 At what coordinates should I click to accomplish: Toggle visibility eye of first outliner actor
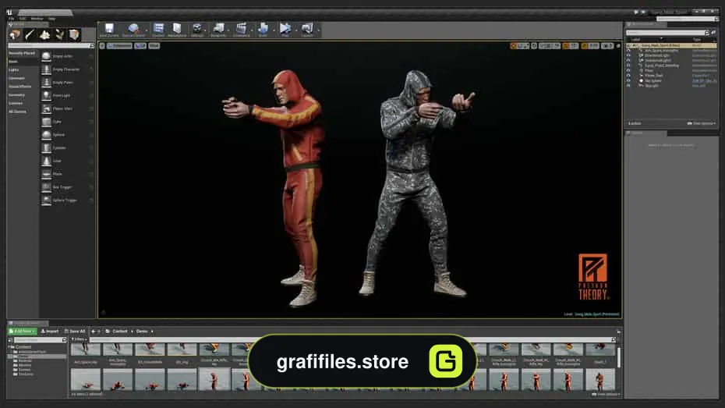pos(628,51)
